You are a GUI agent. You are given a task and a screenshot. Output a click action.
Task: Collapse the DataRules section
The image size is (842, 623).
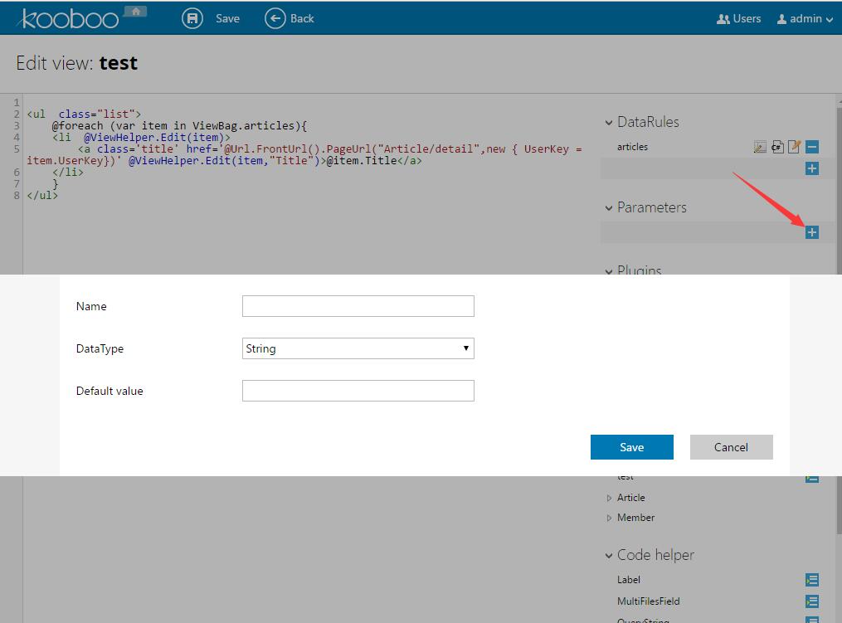coord(608,123)
